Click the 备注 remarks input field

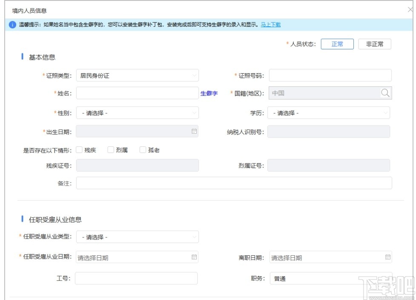[x=234, y=183]
